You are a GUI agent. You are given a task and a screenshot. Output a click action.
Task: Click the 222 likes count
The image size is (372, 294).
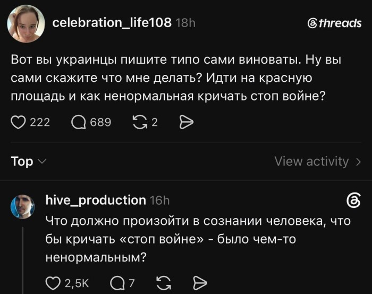click(x=40, y=122)
